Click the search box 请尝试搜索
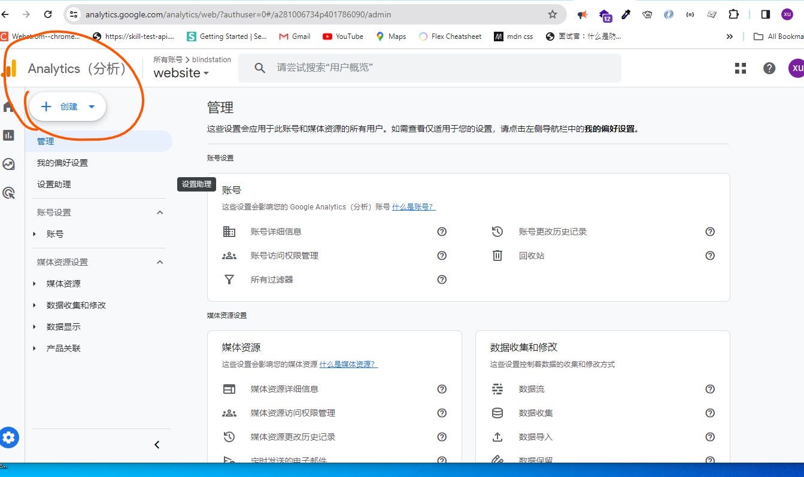This screenshot has width=804, height=477. pyautogui.click(x=430, y=68)
